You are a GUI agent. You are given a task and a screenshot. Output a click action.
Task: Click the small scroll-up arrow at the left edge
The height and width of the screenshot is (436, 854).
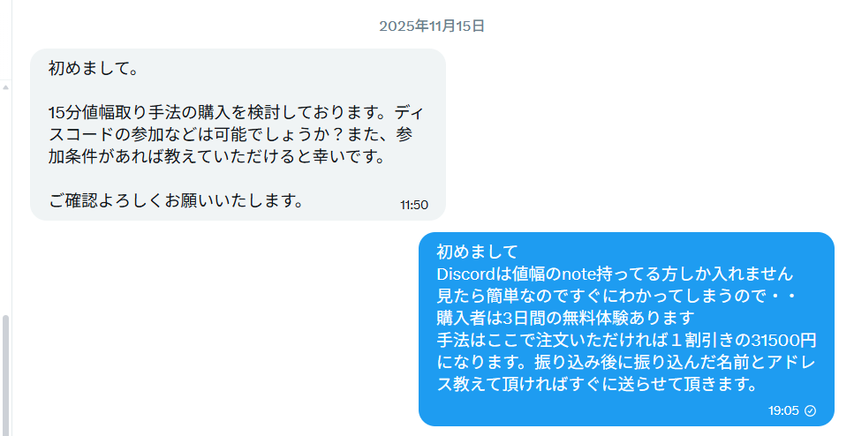5,87
